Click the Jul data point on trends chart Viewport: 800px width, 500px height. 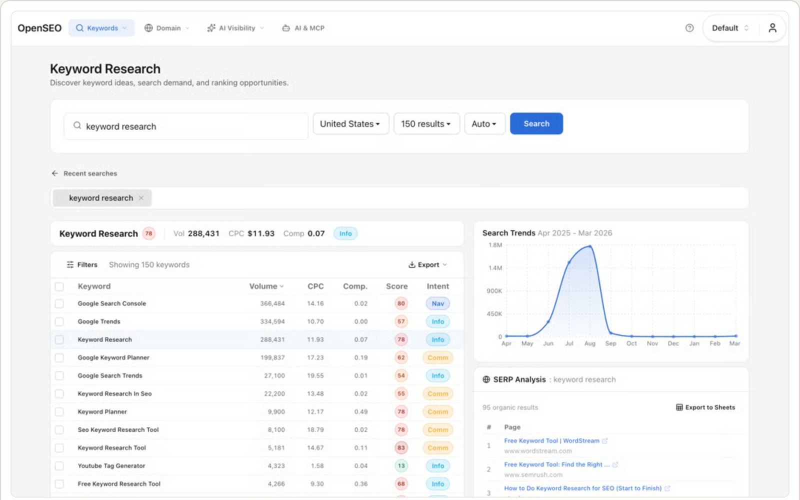(569, 262)
